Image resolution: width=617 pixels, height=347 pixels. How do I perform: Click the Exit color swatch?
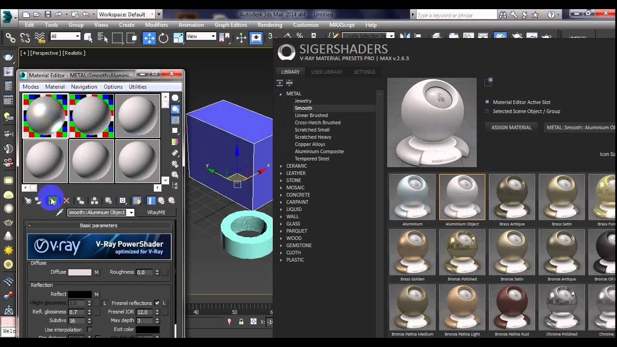(x=148, y=330)
